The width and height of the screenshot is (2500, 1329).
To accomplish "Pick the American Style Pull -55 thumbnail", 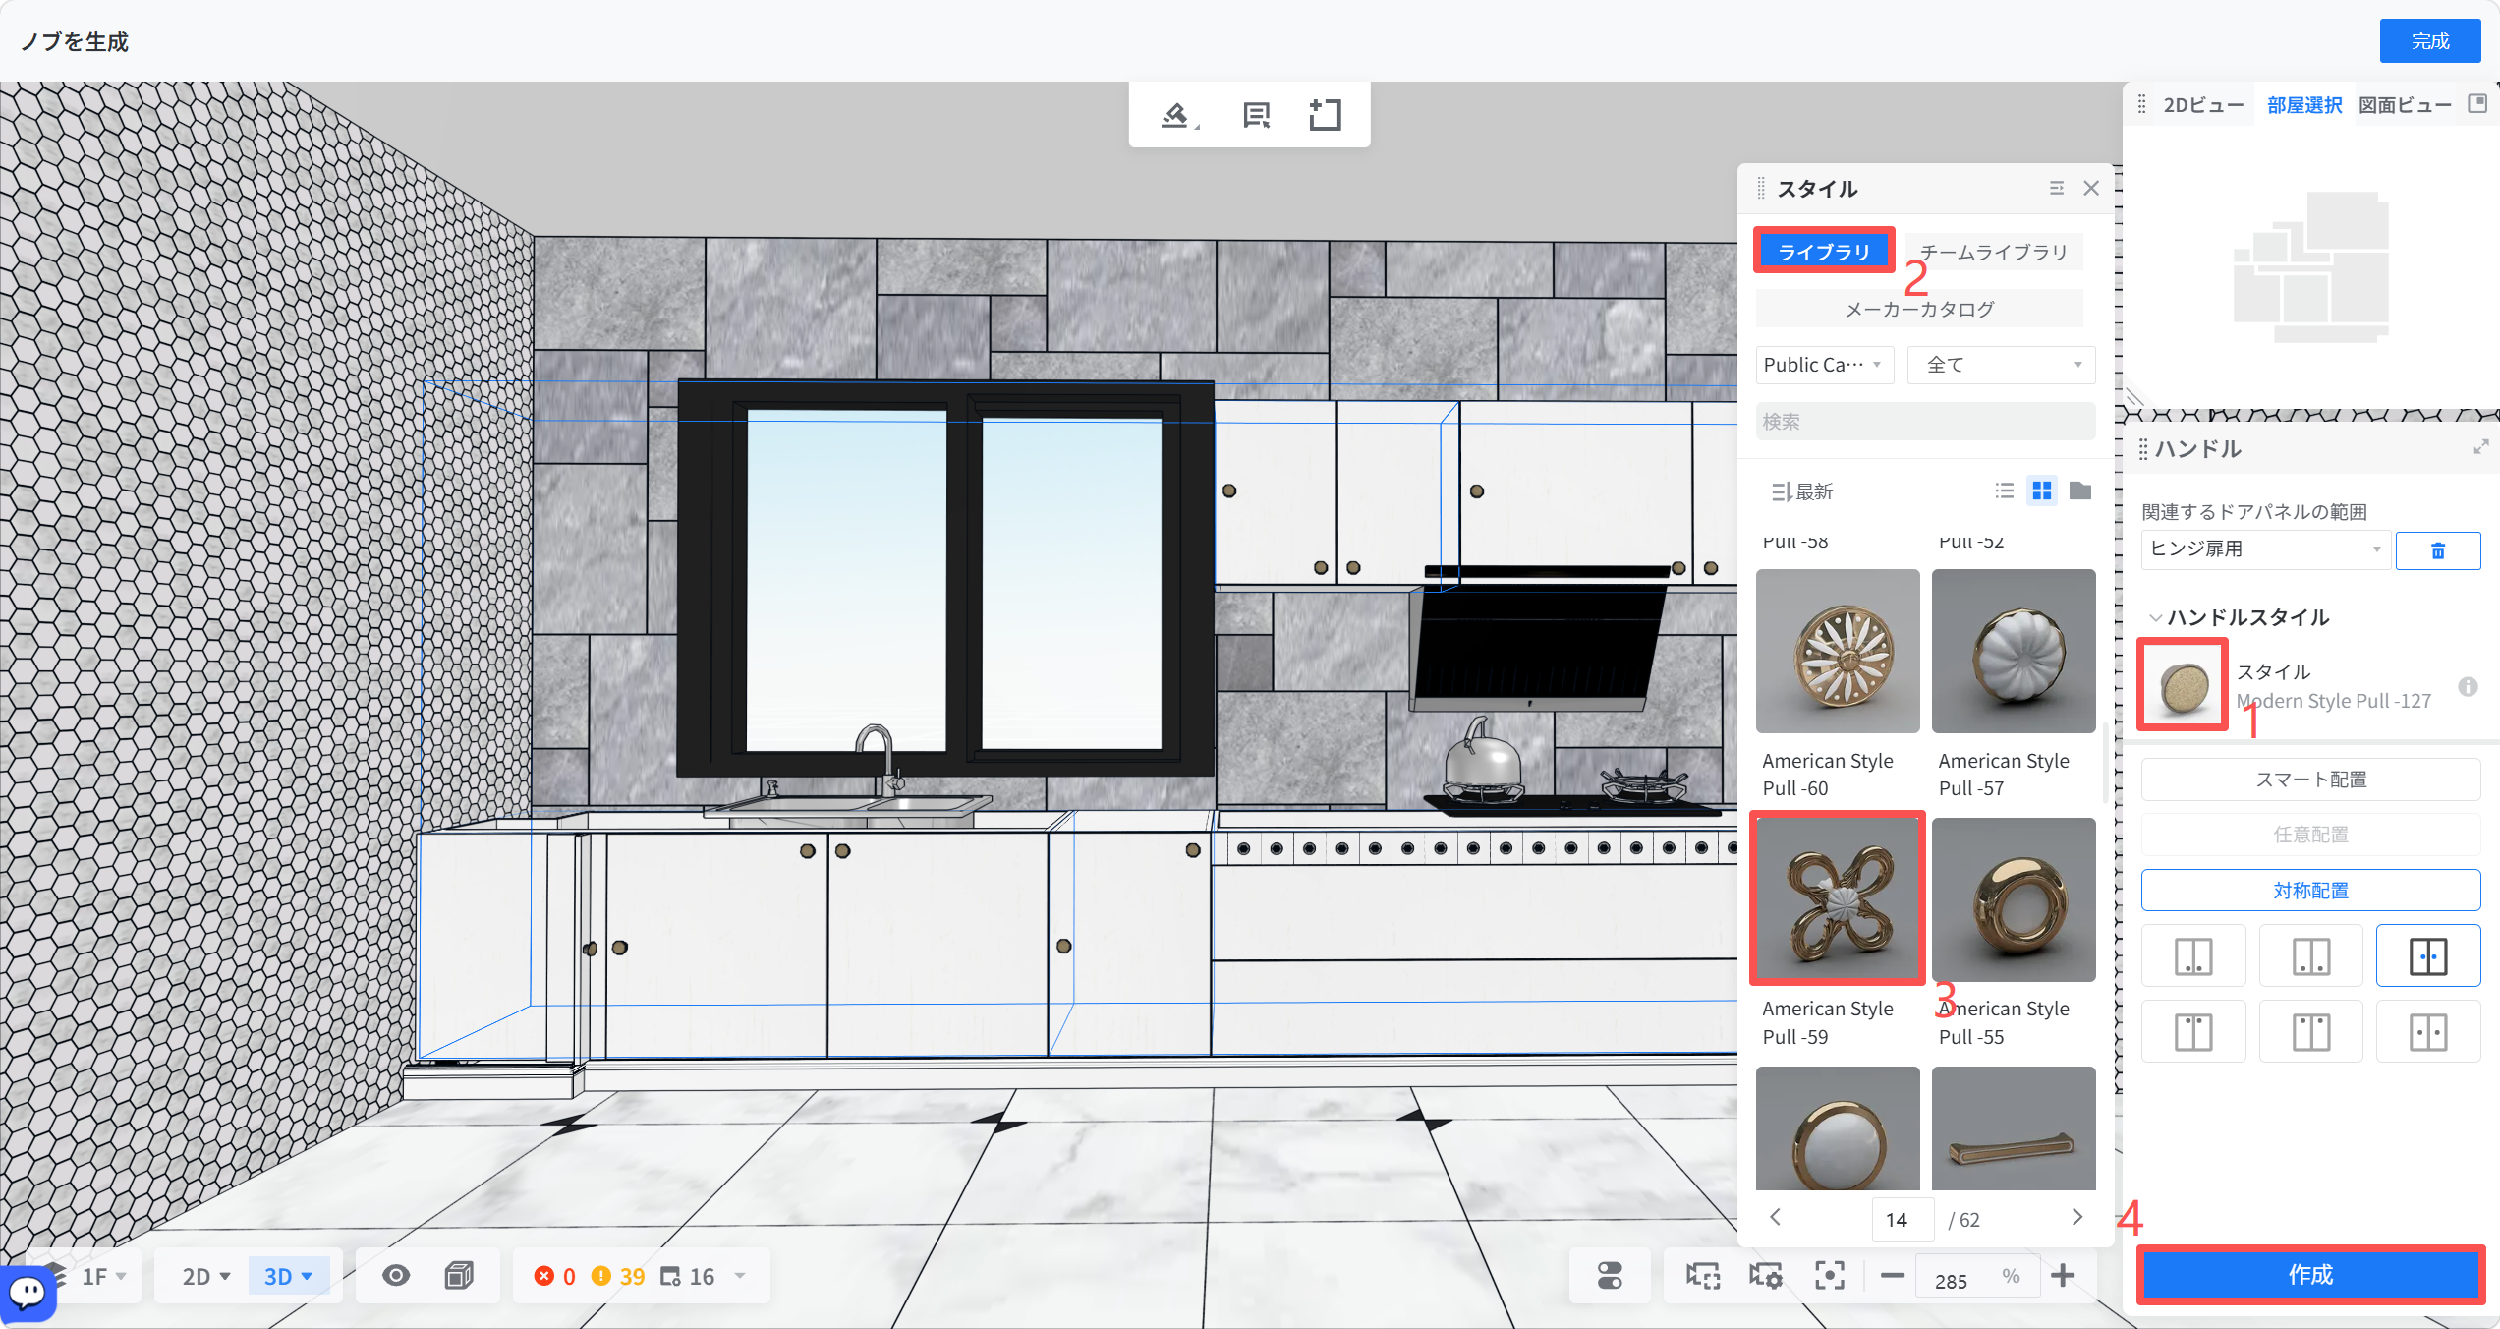I will click(2014, 898).
